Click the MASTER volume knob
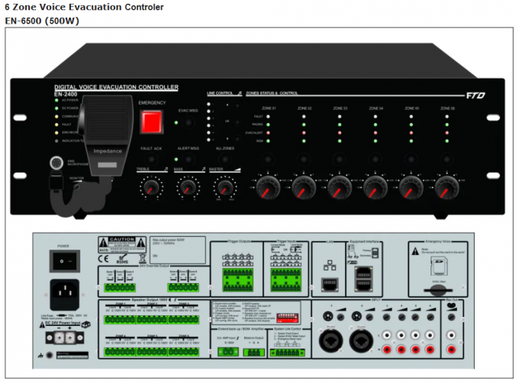Viewport: 519px width, 384px height. point(224,187)
